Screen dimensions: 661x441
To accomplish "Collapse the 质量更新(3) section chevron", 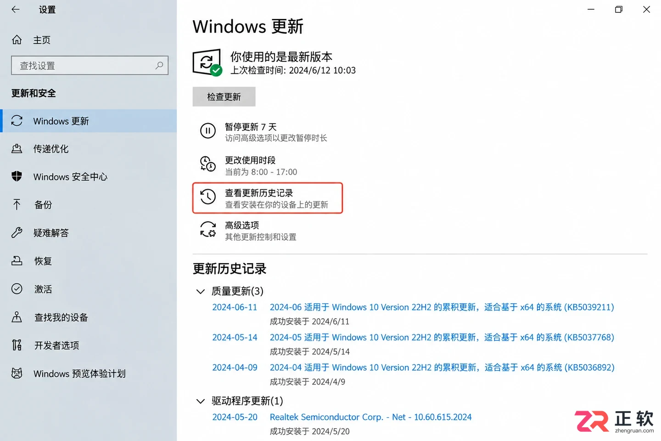I will coord(200,291).
